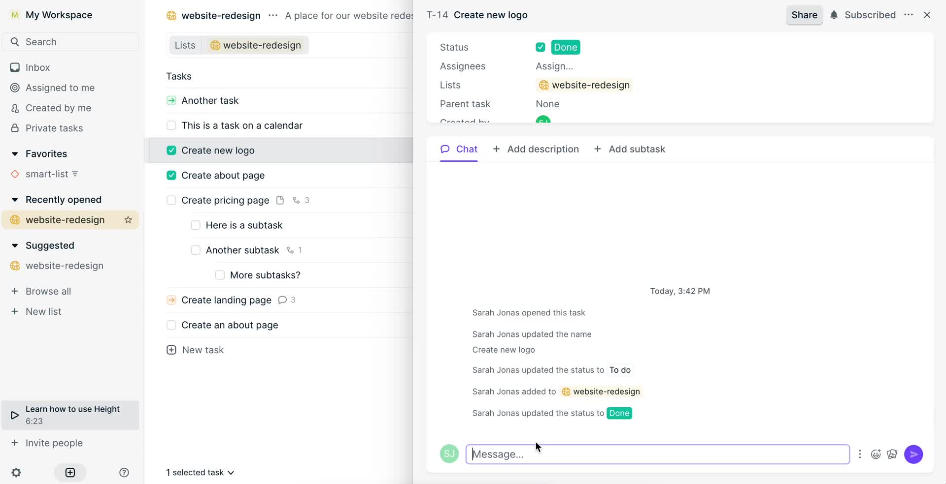Image resolution: width=946 pixels, height=484 pixels.
Task: Send message with purple arrow button
Action: point(913,454)
